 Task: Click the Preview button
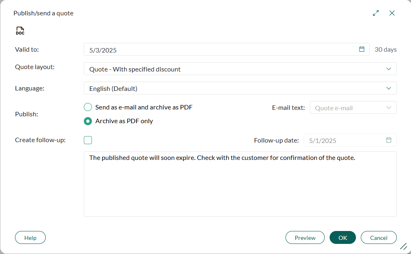click(x=305, y=237)
